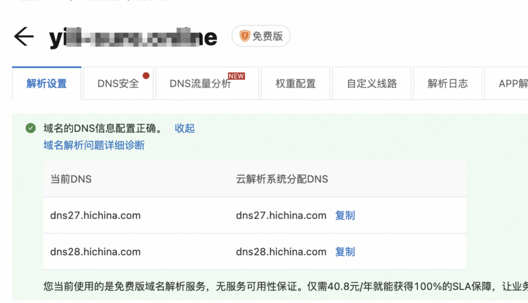Viewport: 528px width, 303px height.
Task: Click dns28.hichina.com in the 云解析系统分配DNS column
Action: (x=281, y=252)
